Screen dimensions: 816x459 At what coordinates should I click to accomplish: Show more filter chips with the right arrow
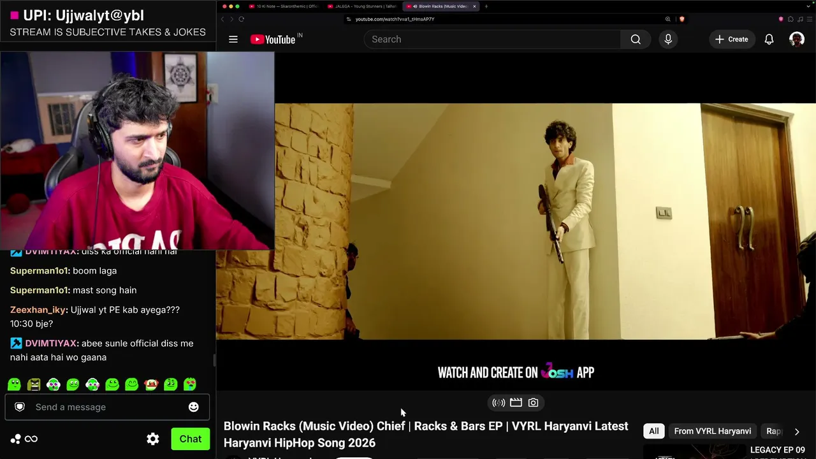(x=797, y=432)
